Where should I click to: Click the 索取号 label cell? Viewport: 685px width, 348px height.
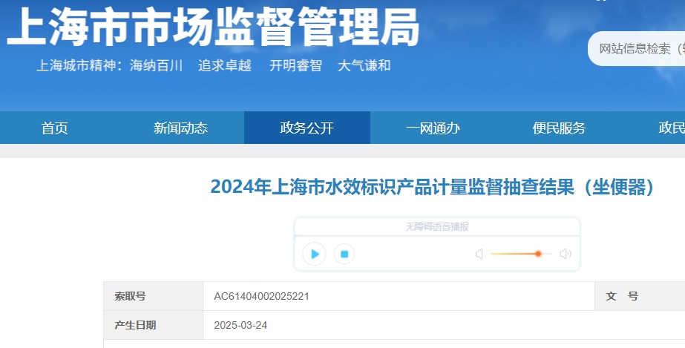pos(131,296)
